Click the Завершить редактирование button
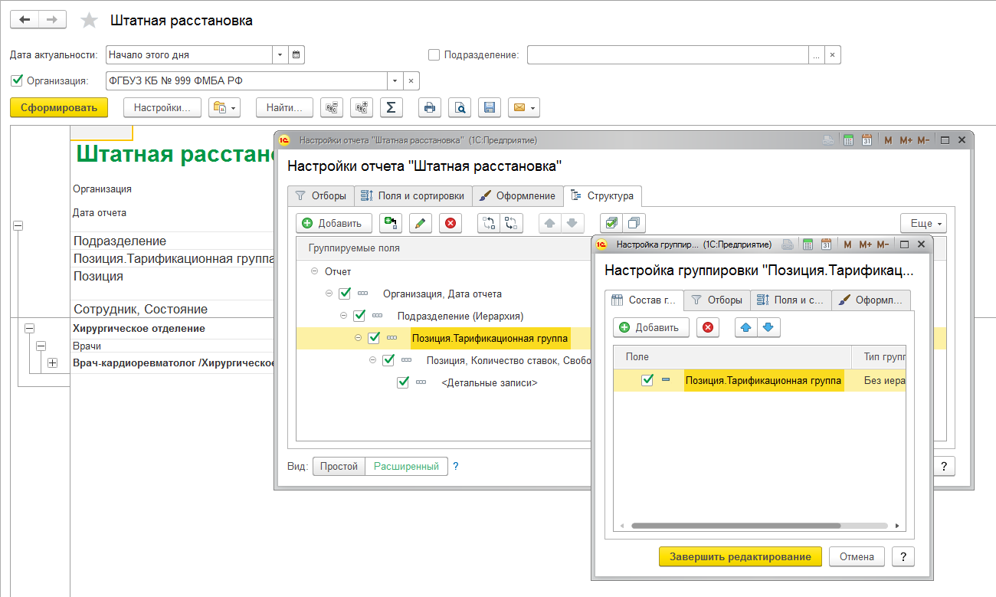 pos(740,556)
